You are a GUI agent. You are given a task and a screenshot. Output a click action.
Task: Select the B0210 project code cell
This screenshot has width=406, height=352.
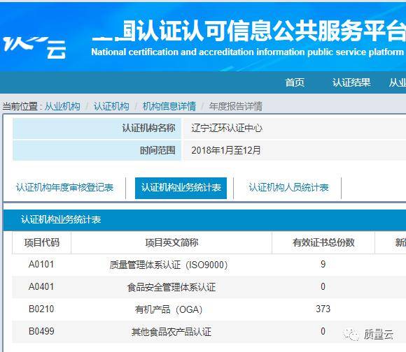point(41,309)
